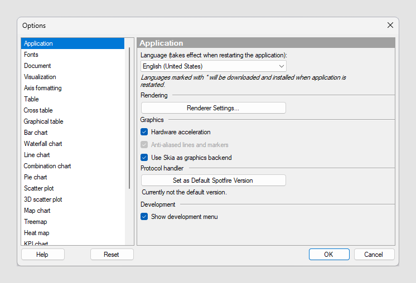Choose Bar chart in options list

click(x=36, y=133)
